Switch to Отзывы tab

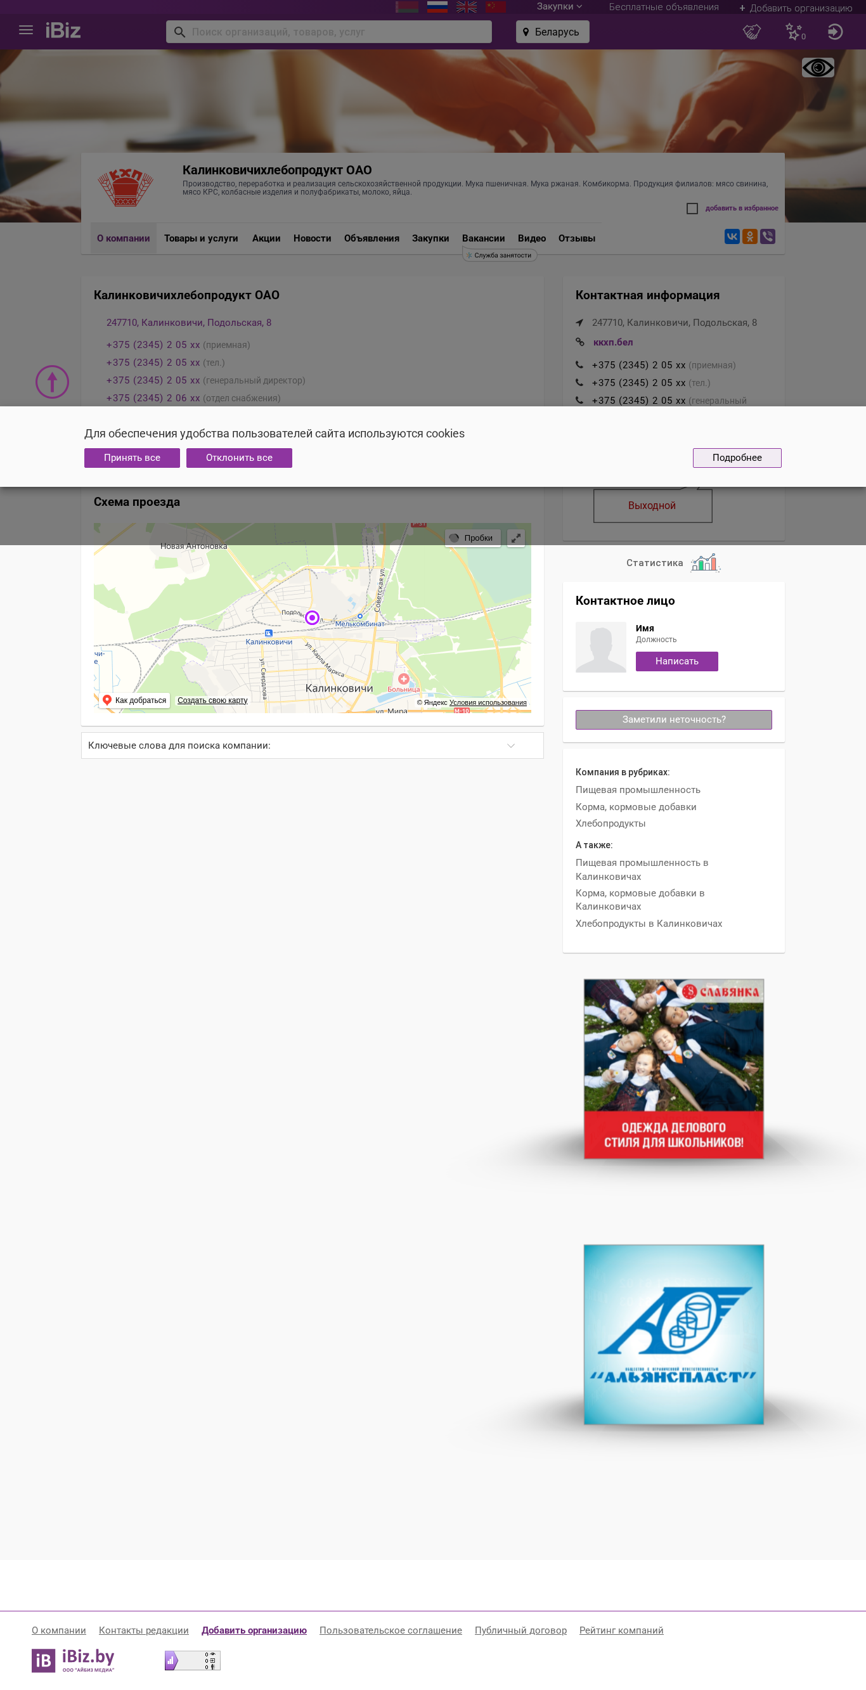(577, 238)
